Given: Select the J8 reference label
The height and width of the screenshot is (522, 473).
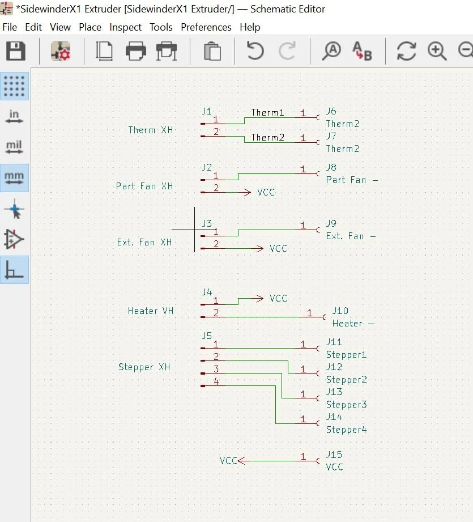Looking at the screenshot, I should point(331,167).
